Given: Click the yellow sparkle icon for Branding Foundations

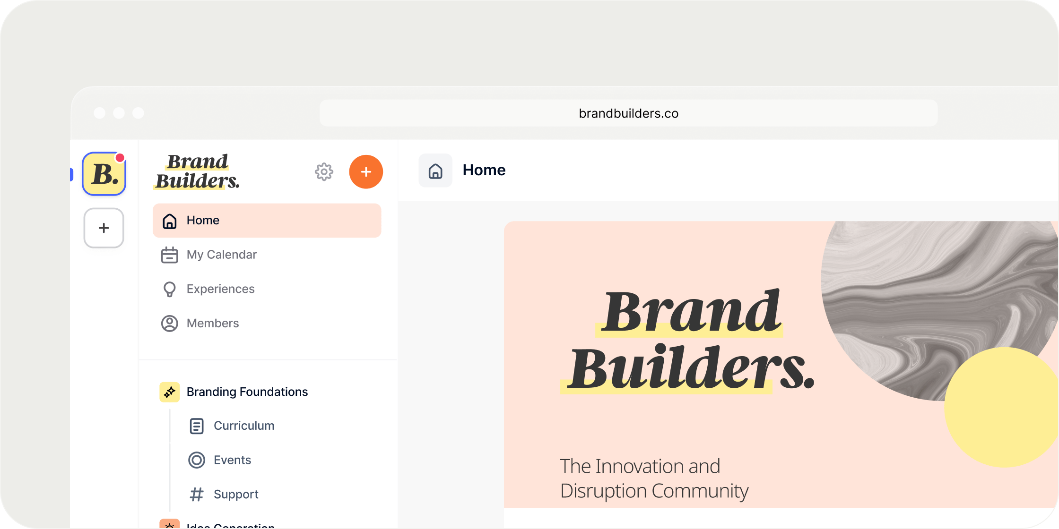Looking at the screenshot, I should coord(170,392).
